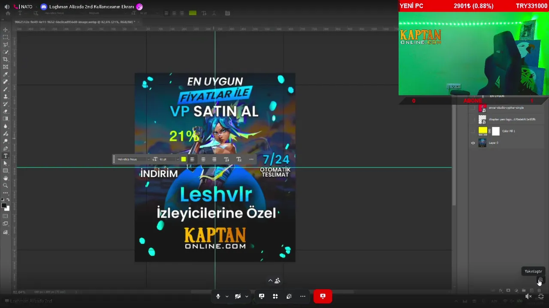Click options bar text color swatch

coord(193,13)
